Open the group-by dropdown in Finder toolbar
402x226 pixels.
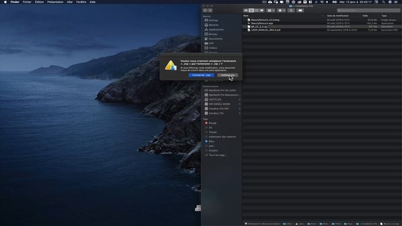coord(271,11)
